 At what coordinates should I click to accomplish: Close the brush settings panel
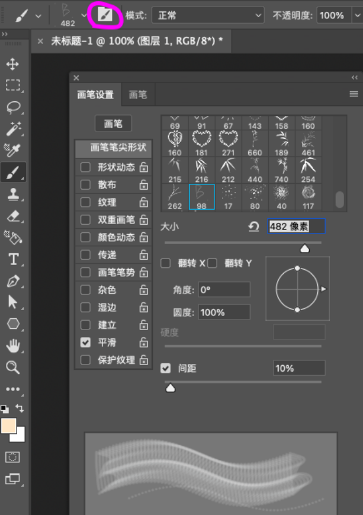coord(76,78)
